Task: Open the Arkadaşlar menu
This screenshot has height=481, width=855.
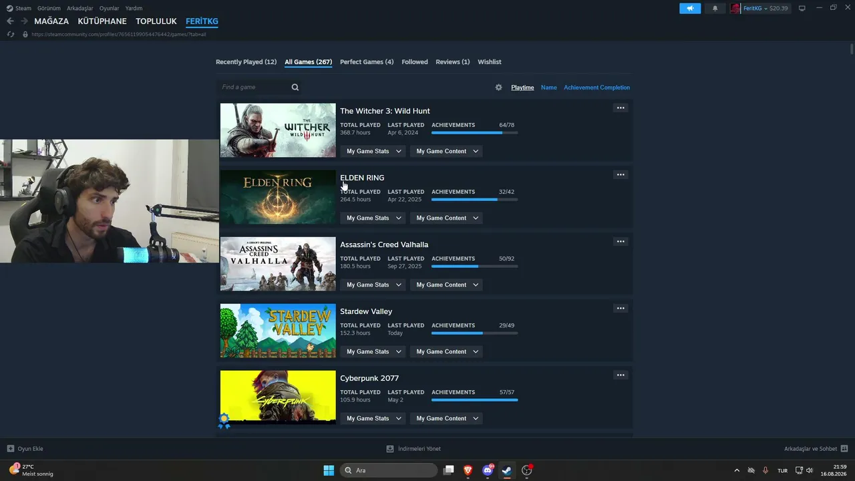Action: pyautogui.click(x=80, y=9)
